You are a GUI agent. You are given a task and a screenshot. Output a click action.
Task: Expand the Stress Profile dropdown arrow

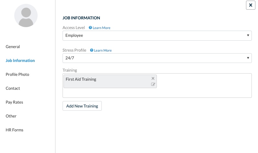(248, 58)
